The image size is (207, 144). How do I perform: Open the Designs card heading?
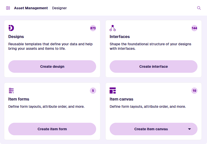pyautogui.click(x=16, y=36)
